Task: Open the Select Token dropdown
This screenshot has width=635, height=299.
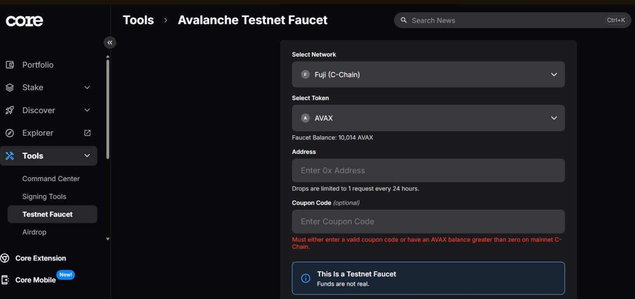Action: tap(428, 118)
